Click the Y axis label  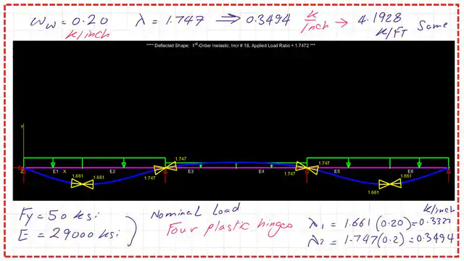tap(22, 127)
